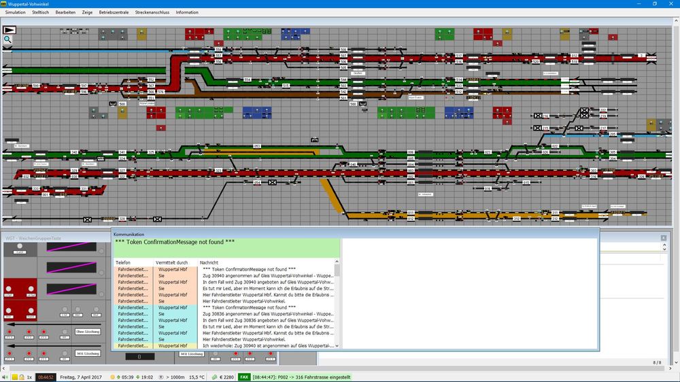Toggle first switch group indicator with magenta line
This screenshot has width=680, height=382.
coord(71,247)
